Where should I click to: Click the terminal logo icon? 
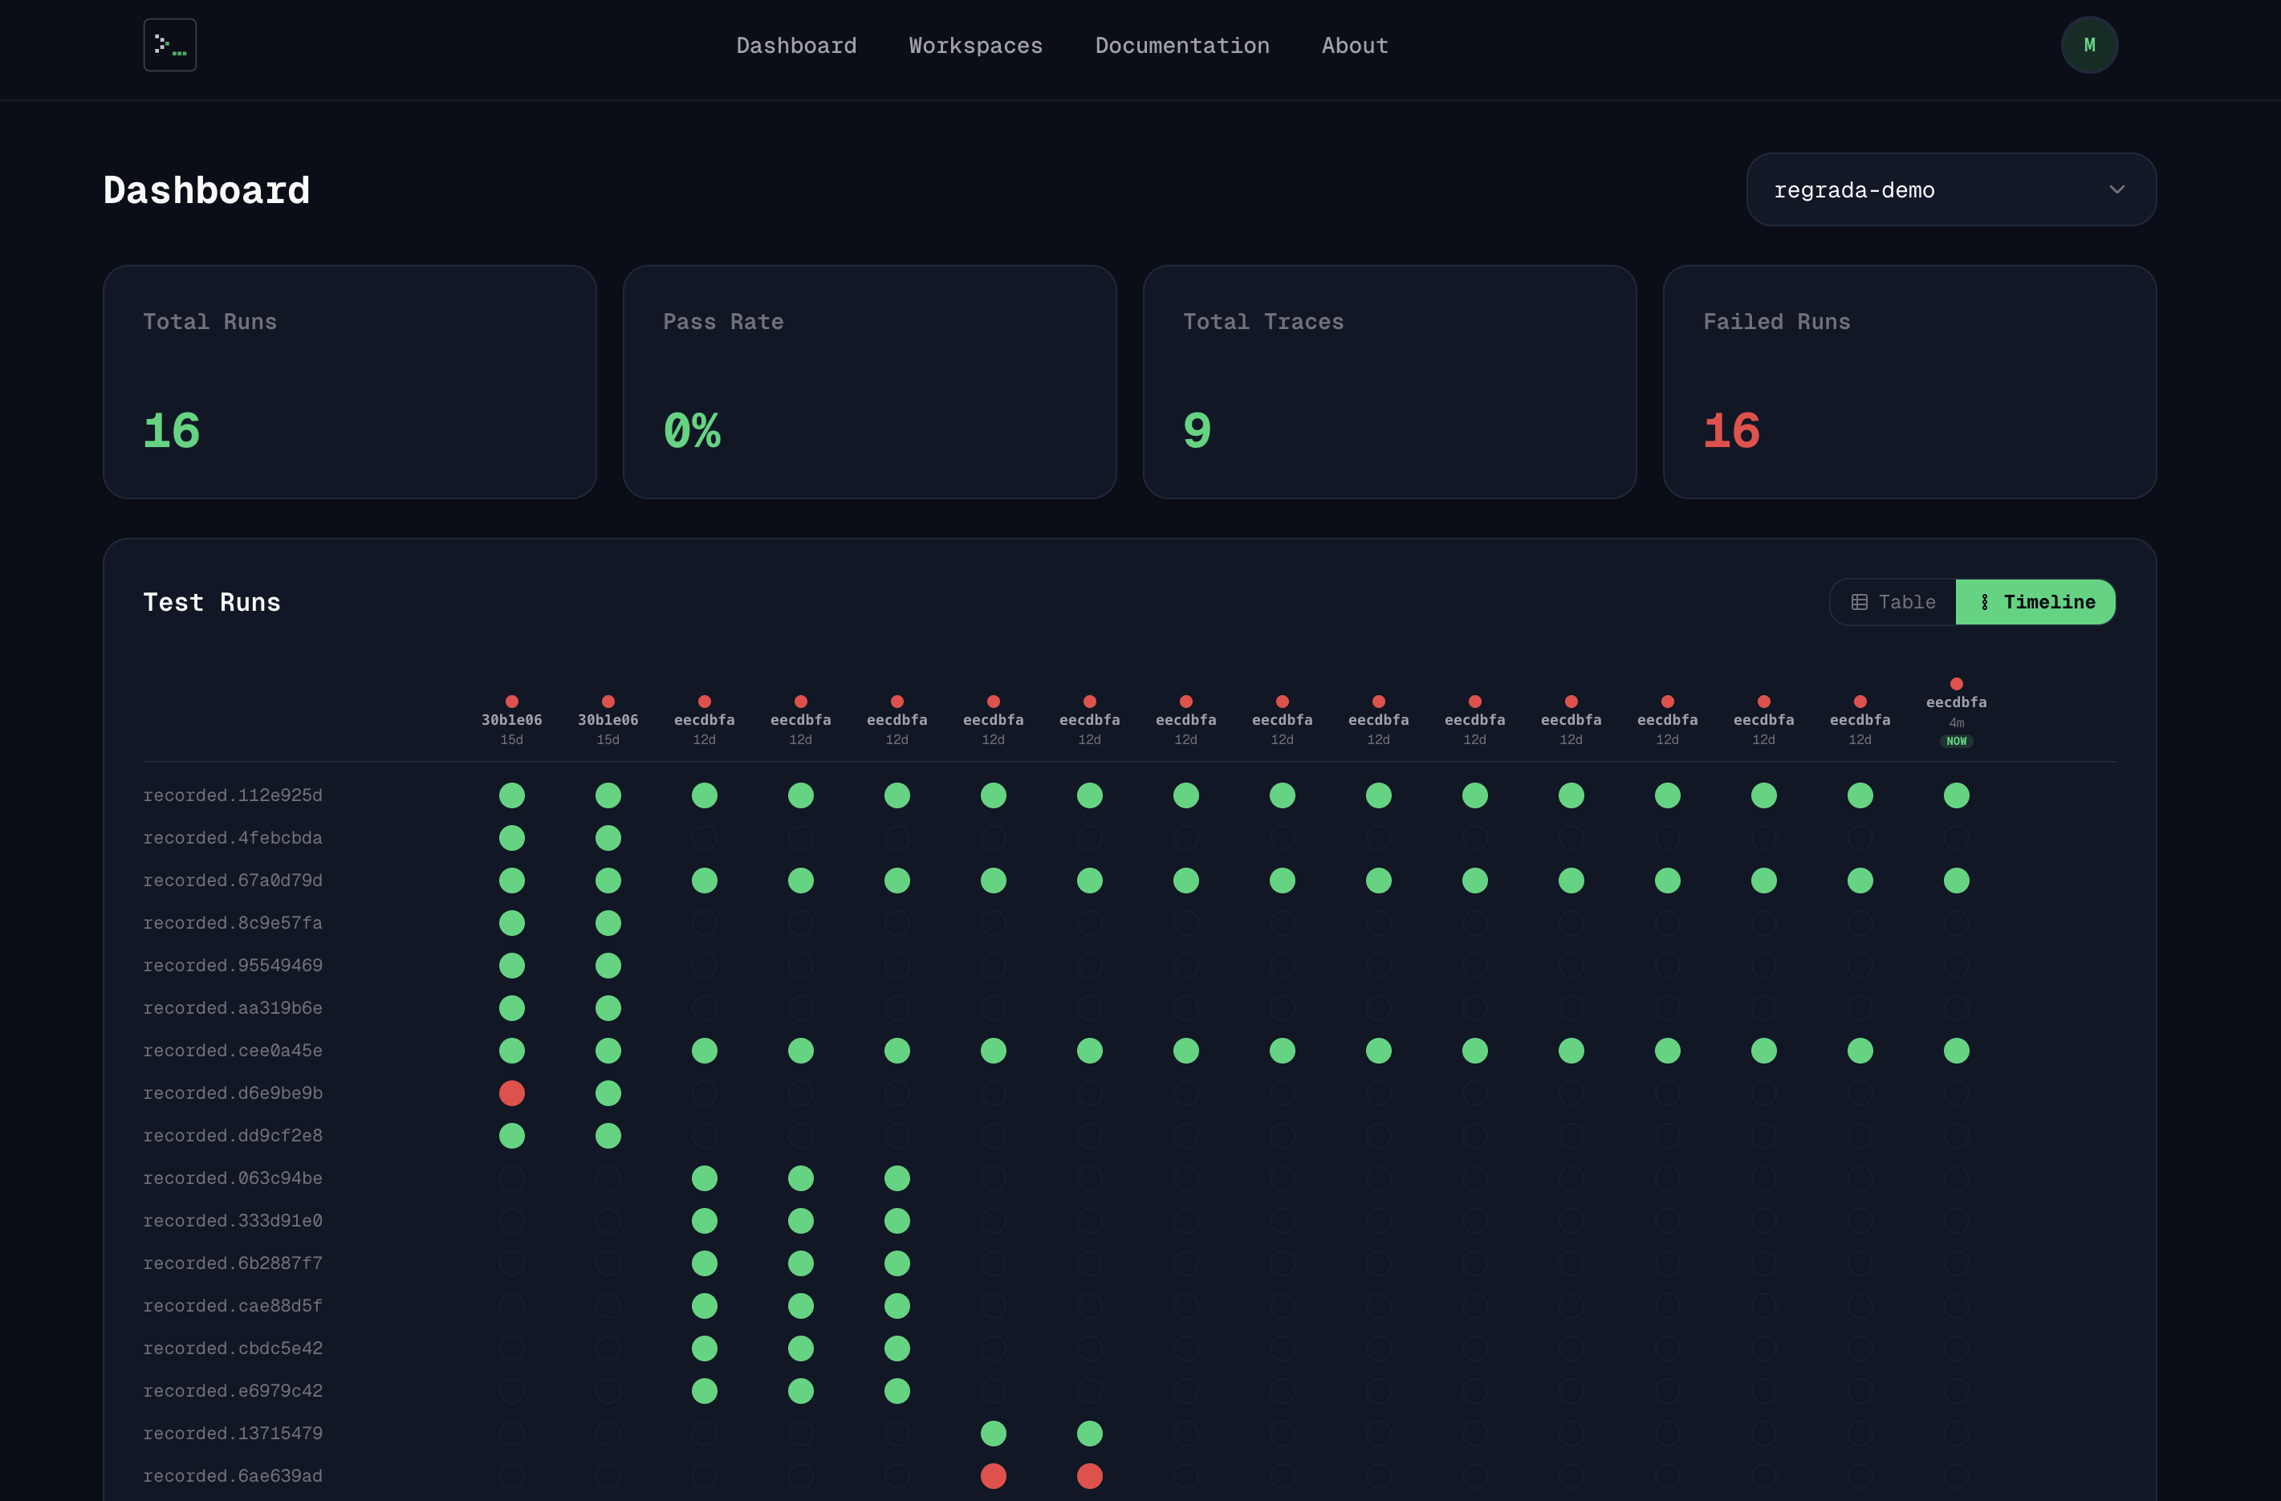click(x=169, y=45)
